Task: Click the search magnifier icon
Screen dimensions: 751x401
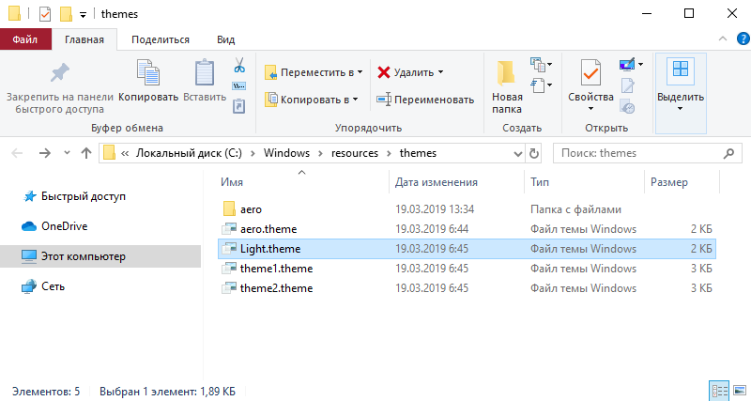Action: click(728, 153)
